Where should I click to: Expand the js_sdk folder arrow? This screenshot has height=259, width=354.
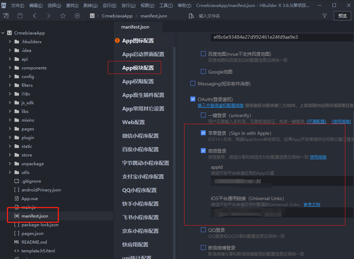click(x=10, y=102)
